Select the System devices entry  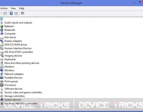coord(13,100)
